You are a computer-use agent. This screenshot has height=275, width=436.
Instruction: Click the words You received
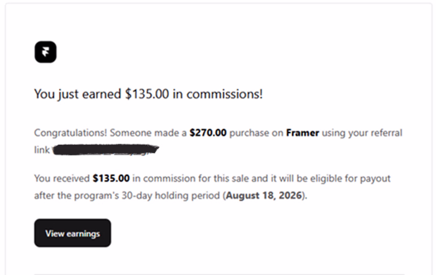[62, 179]
